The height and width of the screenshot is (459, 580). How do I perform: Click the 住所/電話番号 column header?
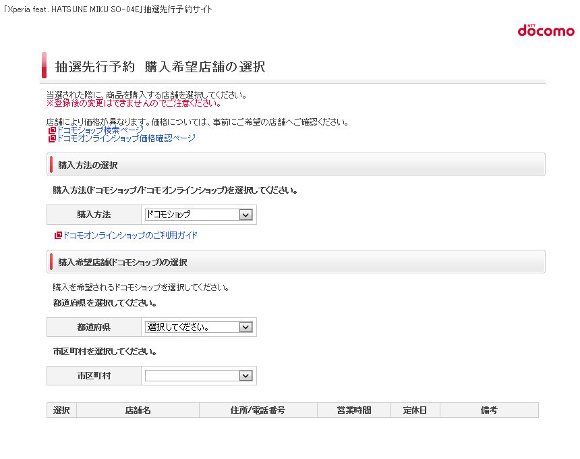click(x=258, y=410)
